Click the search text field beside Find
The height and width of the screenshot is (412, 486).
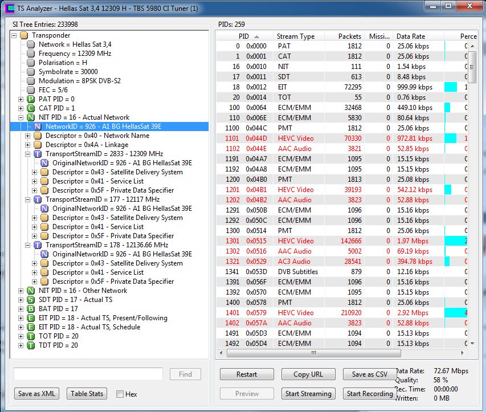[x=88, y=374]
